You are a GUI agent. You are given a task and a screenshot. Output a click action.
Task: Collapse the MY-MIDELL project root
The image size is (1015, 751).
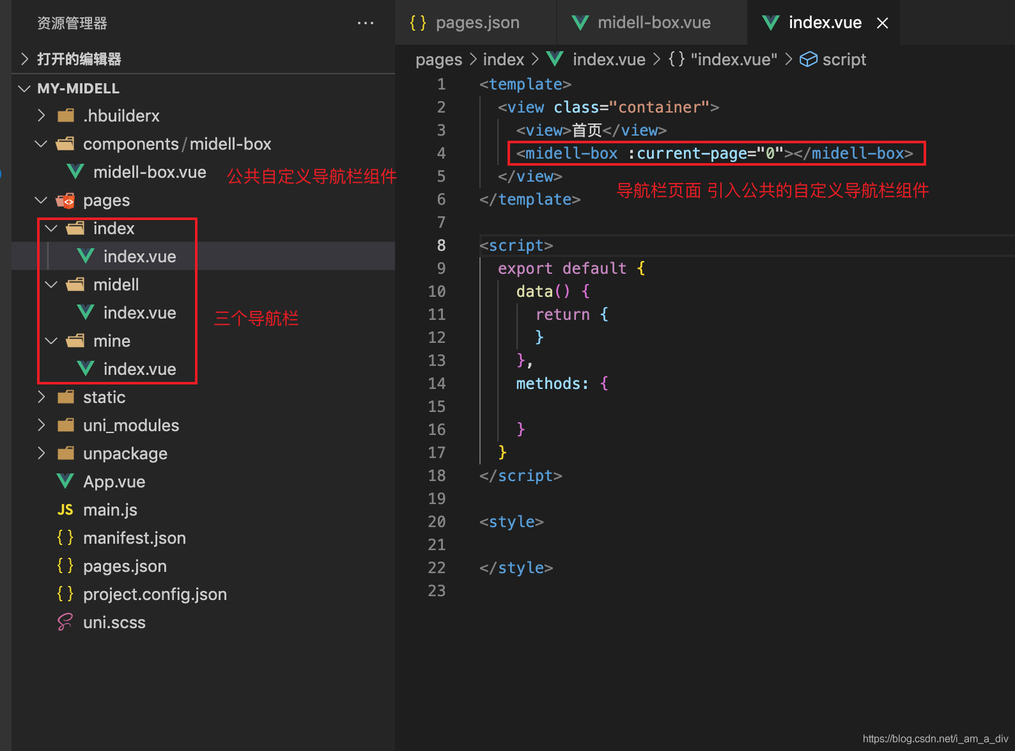[25, 88]
